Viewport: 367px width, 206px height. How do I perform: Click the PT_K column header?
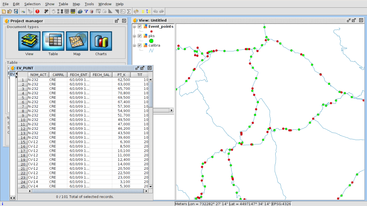(x=122, y=75)
